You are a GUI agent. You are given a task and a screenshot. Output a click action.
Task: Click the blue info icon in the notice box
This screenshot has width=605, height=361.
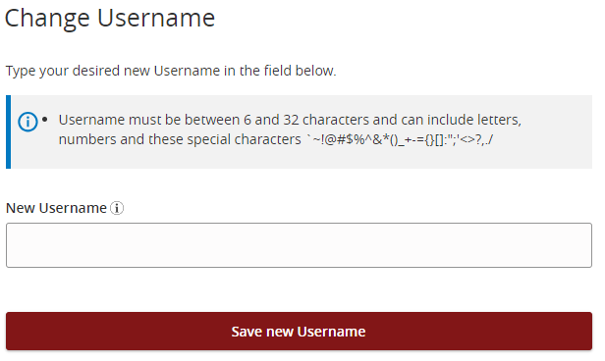tap(27, 122)
